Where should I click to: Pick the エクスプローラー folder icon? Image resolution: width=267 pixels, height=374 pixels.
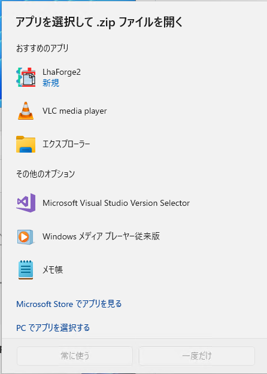tap(26, 144)
